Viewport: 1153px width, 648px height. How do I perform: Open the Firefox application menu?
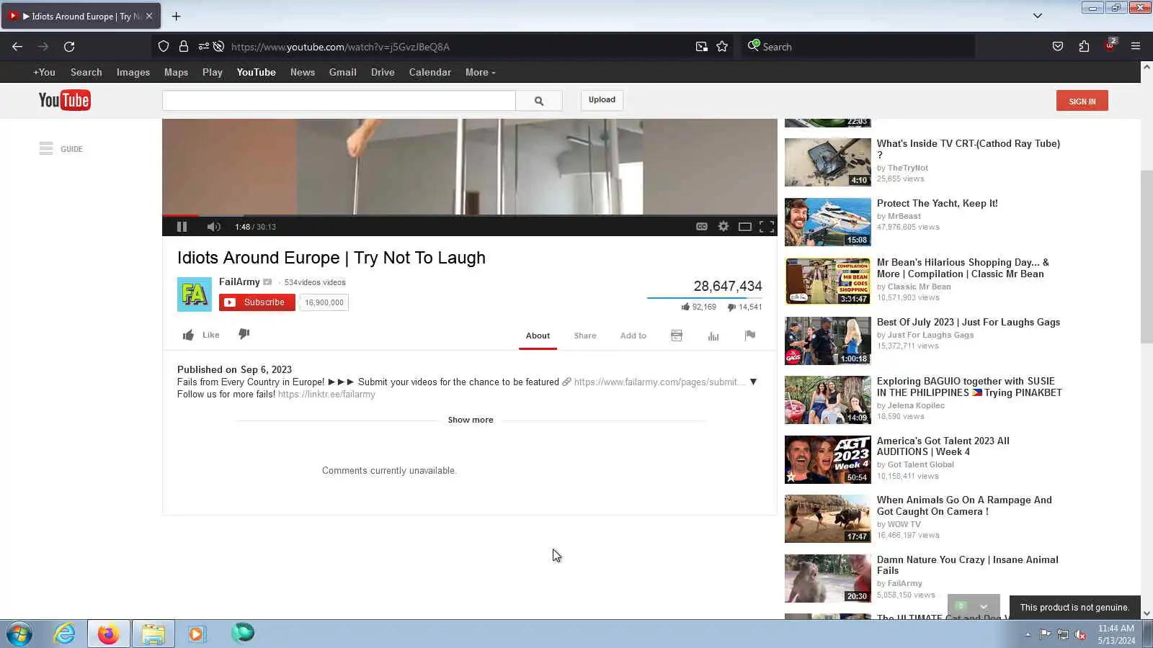1136,47
